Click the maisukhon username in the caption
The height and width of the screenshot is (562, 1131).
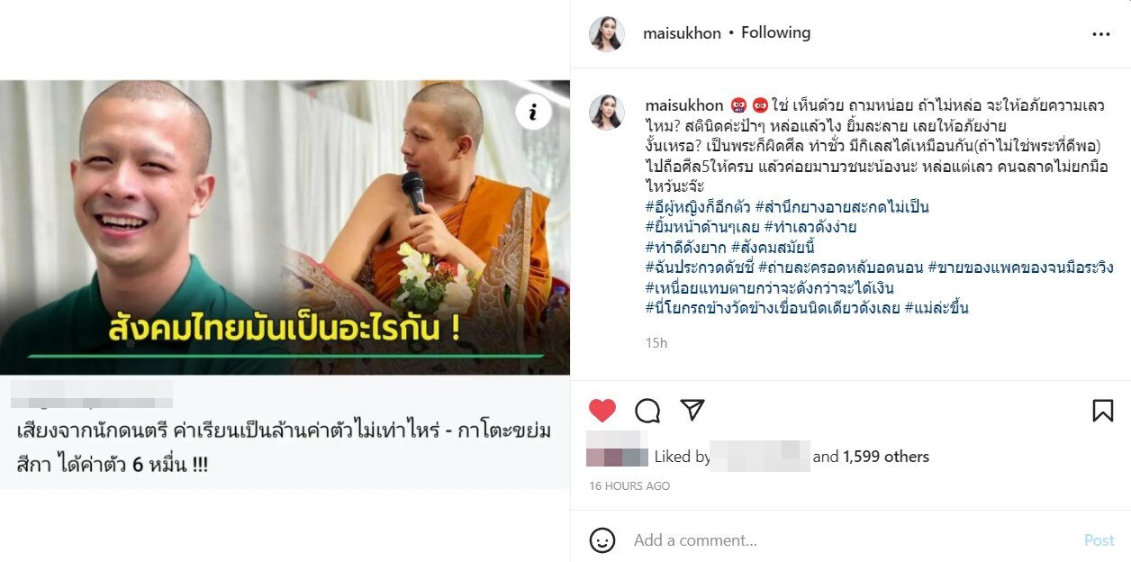click(684, 106)
